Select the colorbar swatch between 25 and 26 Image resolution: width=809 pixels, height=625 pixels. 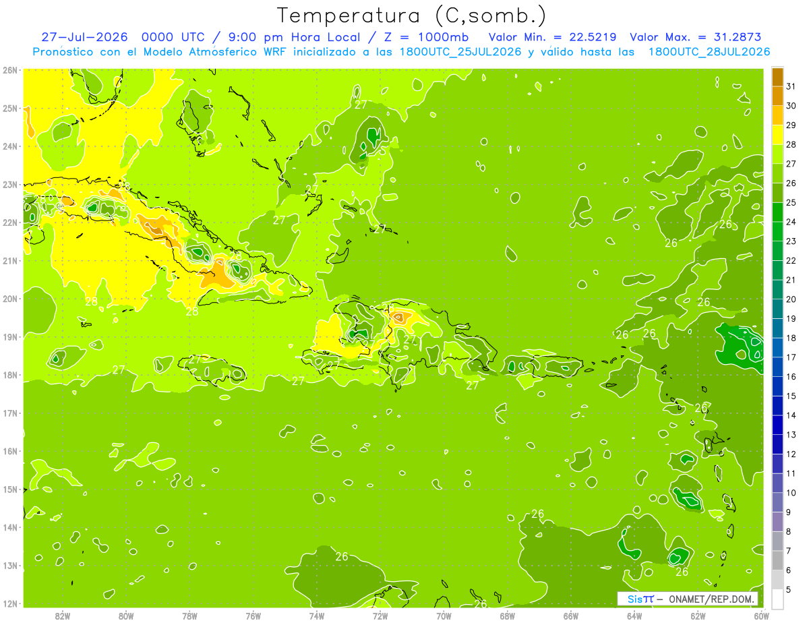tap(777, 192)
